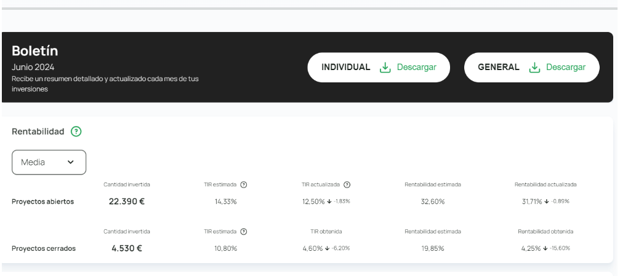The width and height of the screenshot is (644, 276).
Task: Click the down arrow next to 12,50%
Action: (x=329, y=202)
